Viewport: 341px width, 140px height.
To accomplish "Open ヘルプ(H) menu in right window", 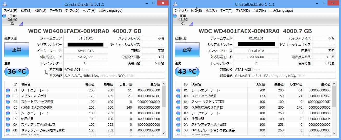I will (x=260, y=11).
